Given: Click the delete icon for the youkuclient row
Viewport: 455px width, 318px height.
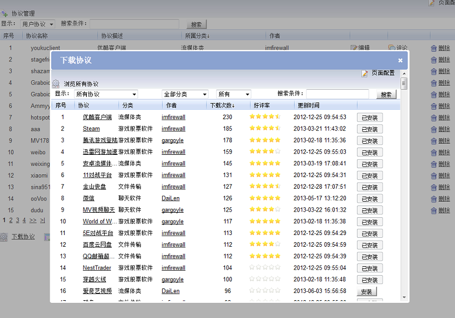Looking at the screenshot, I should pos(434,48).
